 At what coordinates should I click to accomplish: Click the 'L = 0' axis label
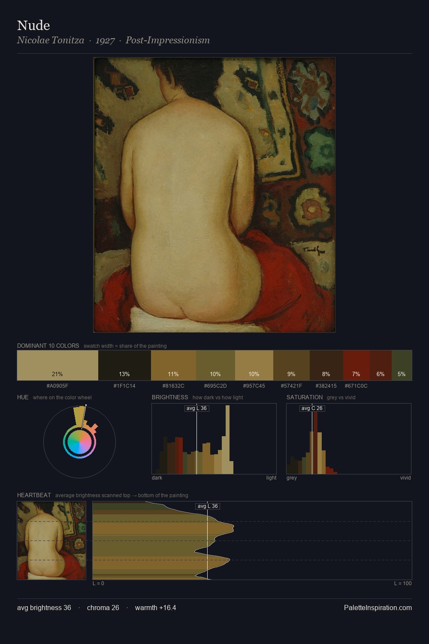pos(98,583)
